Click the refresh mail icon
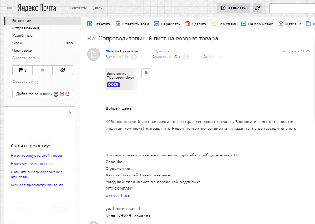315x224 pixels. [257, 8]
